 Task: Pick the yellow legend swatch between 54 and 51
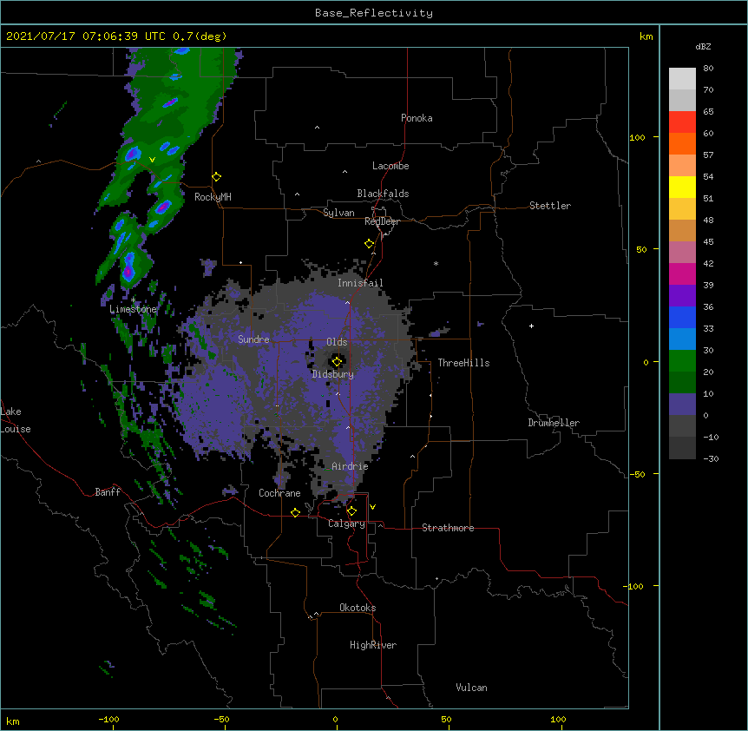682,188
